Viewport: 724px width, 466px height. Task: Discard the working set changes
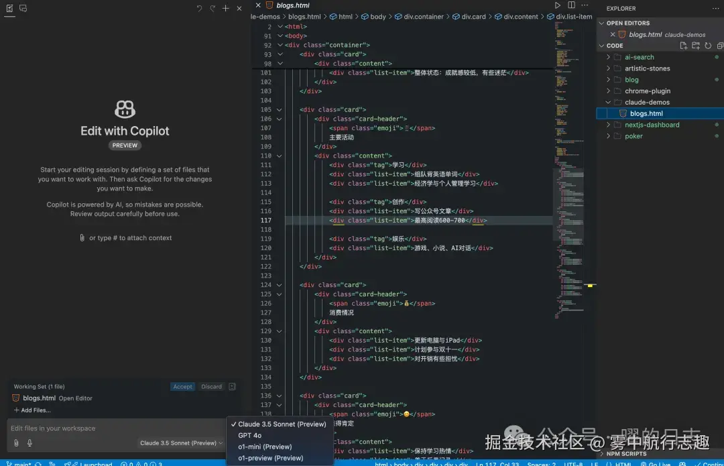click(x=211, y=387)
